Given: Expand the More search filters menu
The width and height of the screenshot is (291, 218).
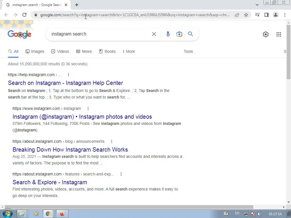Looking at the screenshot, I should coord(129,52).
